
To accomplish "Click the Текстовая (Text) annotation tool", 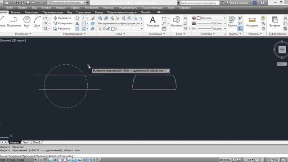I will (153, 22).
